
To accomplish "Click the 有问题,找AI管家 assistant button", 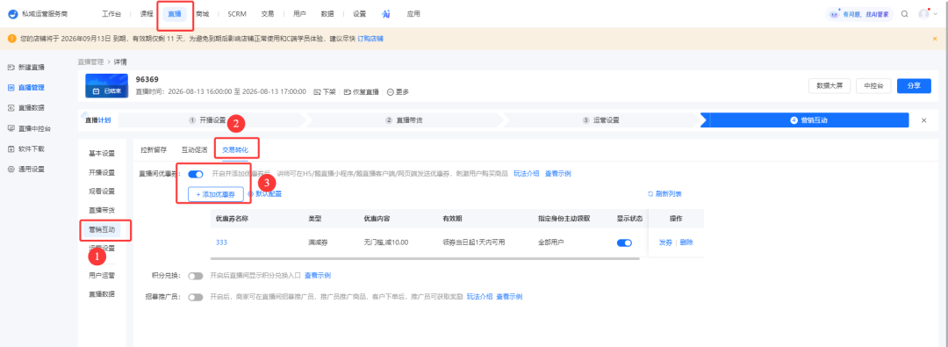I will click(x=860, y=14).
